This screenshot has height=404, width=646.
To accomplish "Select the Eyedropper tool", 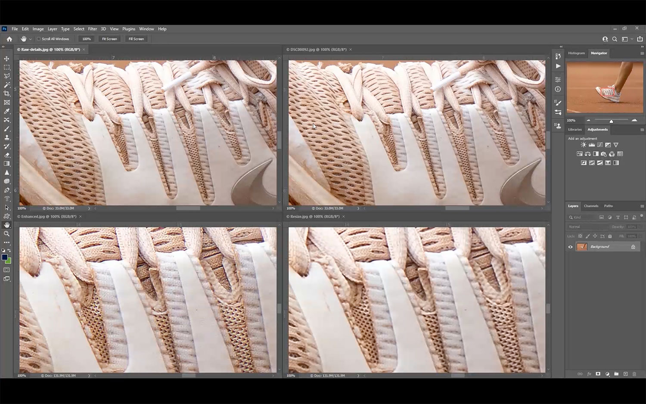I will pyautogui.click(x=6, y=111).
